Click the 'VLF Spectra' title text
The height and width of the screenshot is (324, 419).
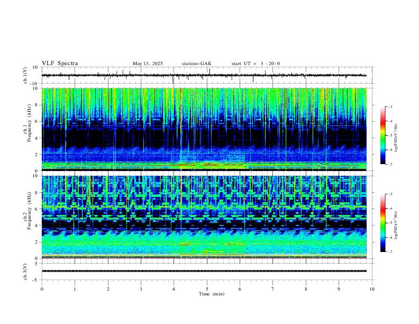pos(60,64)
